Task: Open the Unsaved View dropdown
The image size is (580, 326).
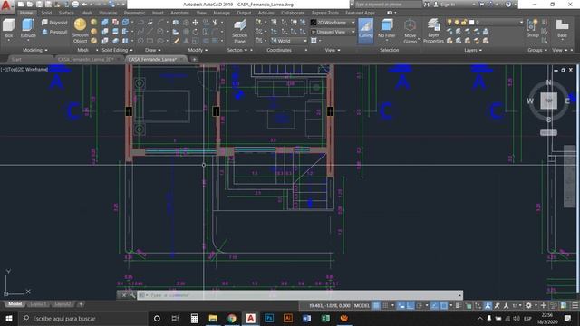Action: tap(333, 32)
